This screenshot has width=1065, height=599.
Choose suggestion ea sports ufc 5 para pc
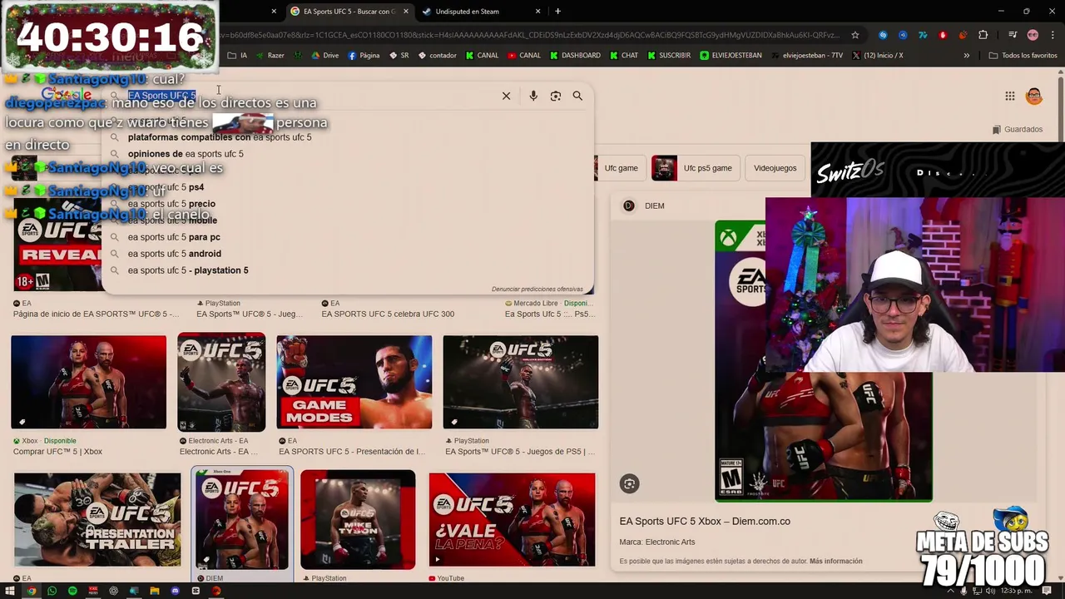[x=348, y=237]
